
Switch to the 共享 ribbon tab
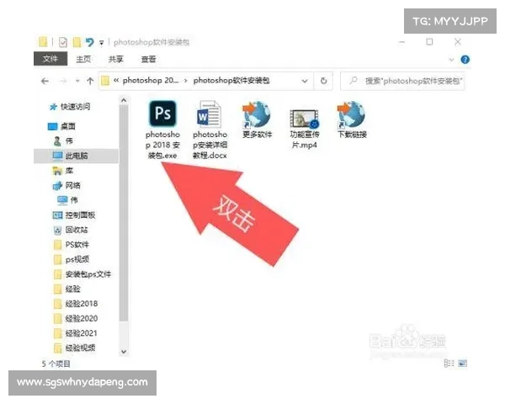coord(115,59)
